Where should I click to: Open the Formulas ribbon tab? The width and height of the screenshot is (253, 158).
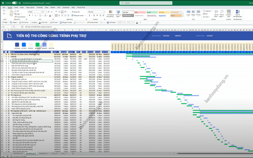click(40, 7)
